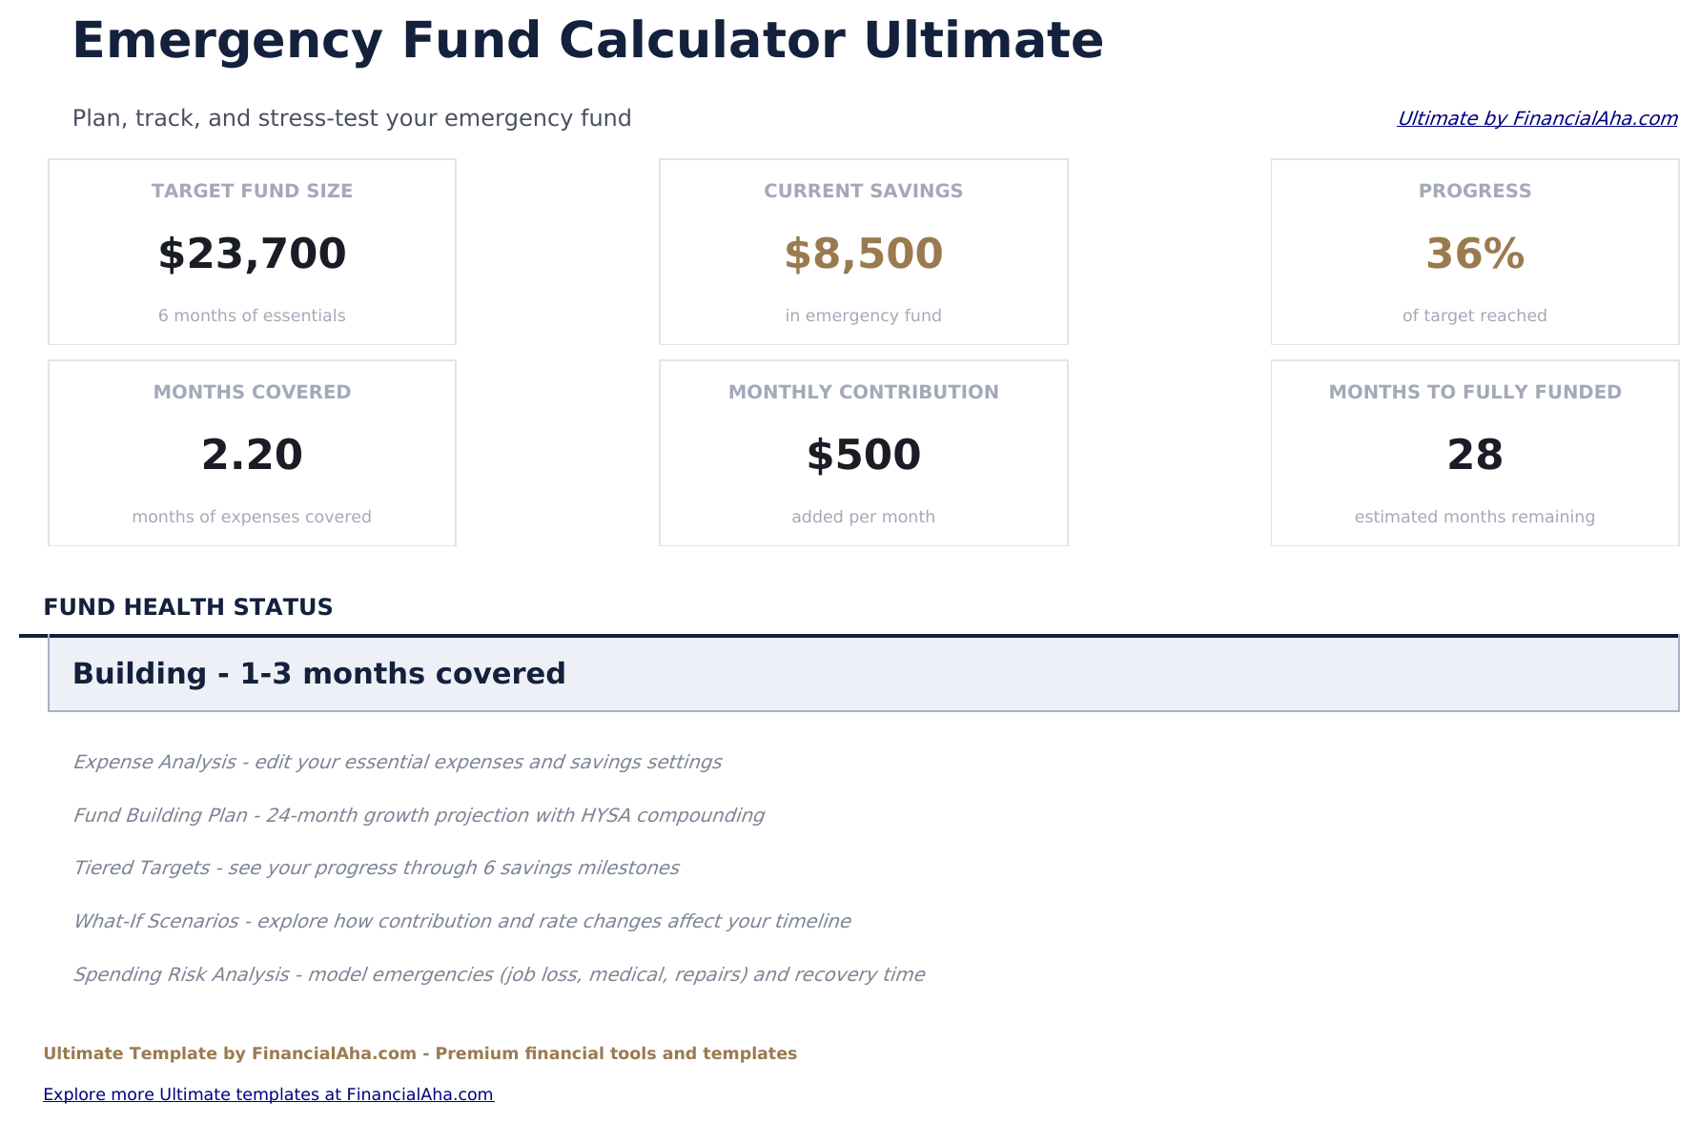
Task: Open the "Ultimate by FinancialAha.com" link
Action: tap(1537, 118)
